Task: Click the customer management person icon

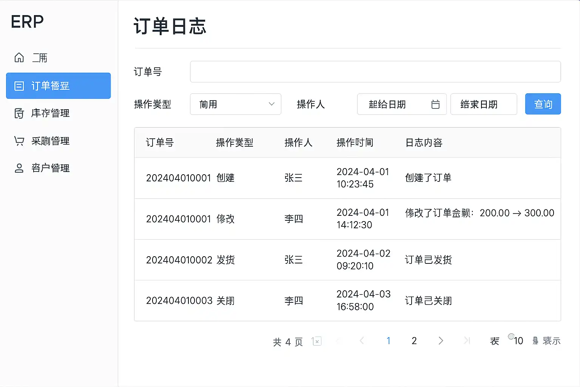Action: tap(19, 168)
